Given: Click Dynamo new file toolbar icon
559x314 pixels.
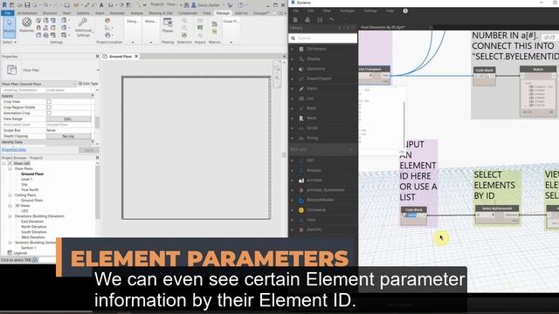Looking at the screenshot, I should point(295,19).
